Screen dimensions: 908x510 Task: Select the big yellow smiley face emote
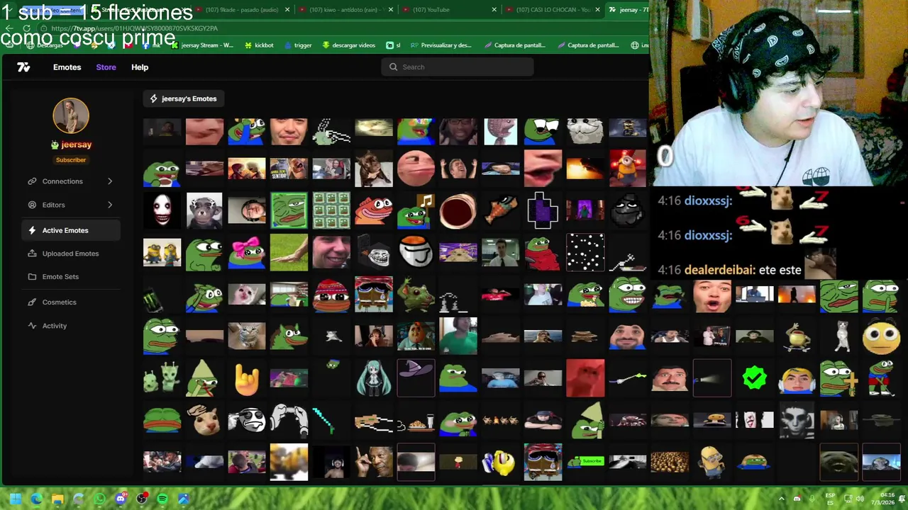[882, 336]
